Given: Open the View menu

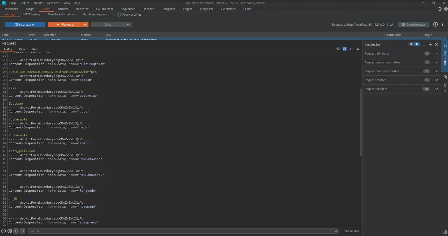Looking at the screenshot, I should (67, 3).
